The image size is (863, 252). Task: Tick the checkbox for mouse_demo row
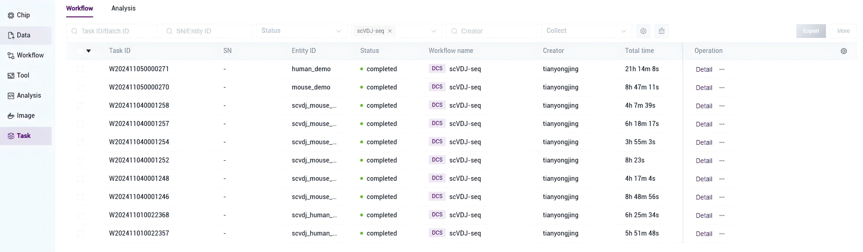(80, 87)
